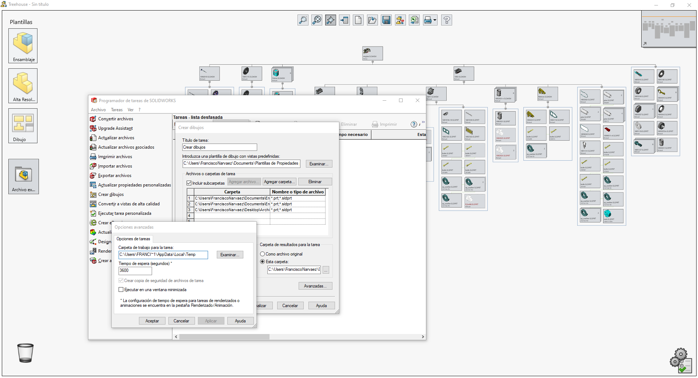Select the Export to Excel toolbar icon
Image resolution: width=698 pixels, height=378 pixels.
[414, 20]
